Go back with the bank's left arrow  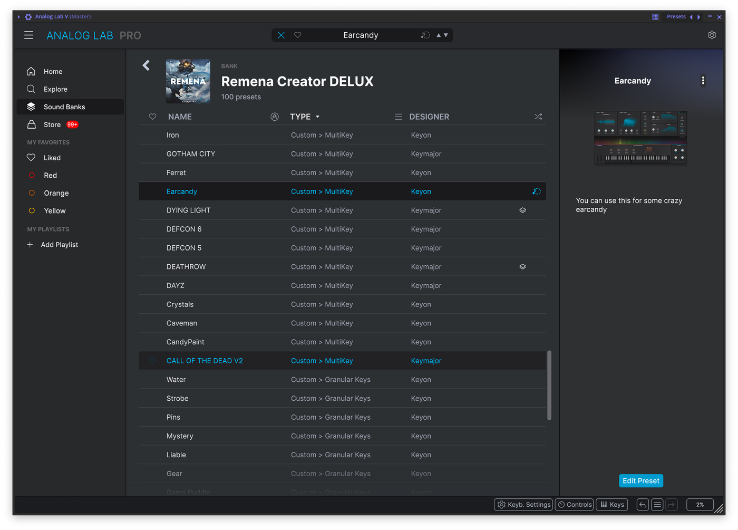[x=146, y=65]
